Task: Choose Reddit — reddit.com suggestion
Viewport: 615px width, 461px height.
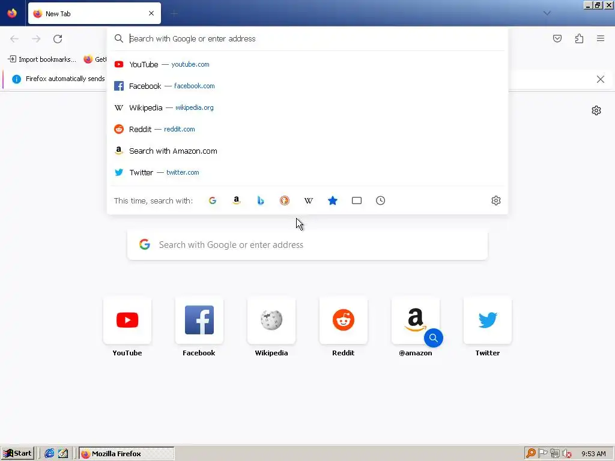Action: pyautogui.click(x=307, y=129)
